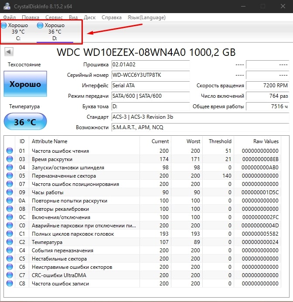
Task: Select the row Частота ошибок чтения
Action: (143, 151)
